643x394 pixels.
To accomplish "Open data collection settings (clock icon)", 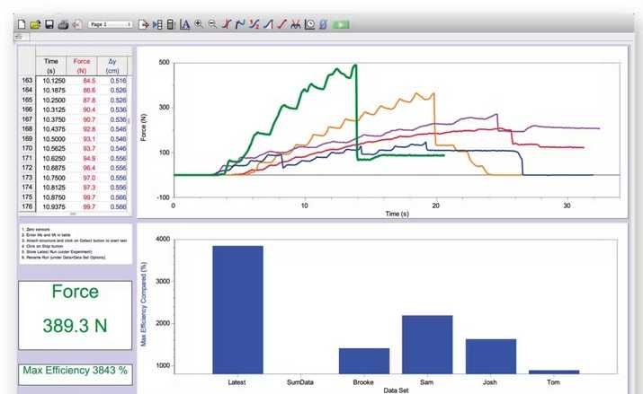I will click(309, 24).
